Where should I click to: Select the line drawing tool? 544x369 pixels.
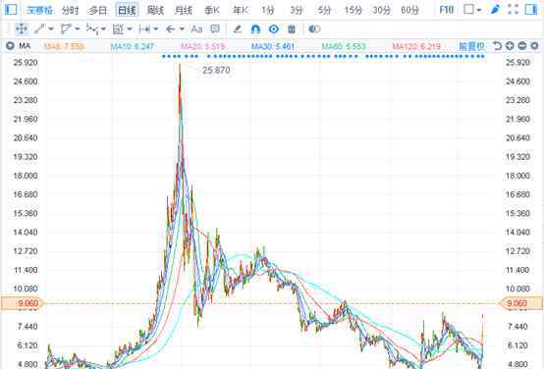click(x=39, y=28)
